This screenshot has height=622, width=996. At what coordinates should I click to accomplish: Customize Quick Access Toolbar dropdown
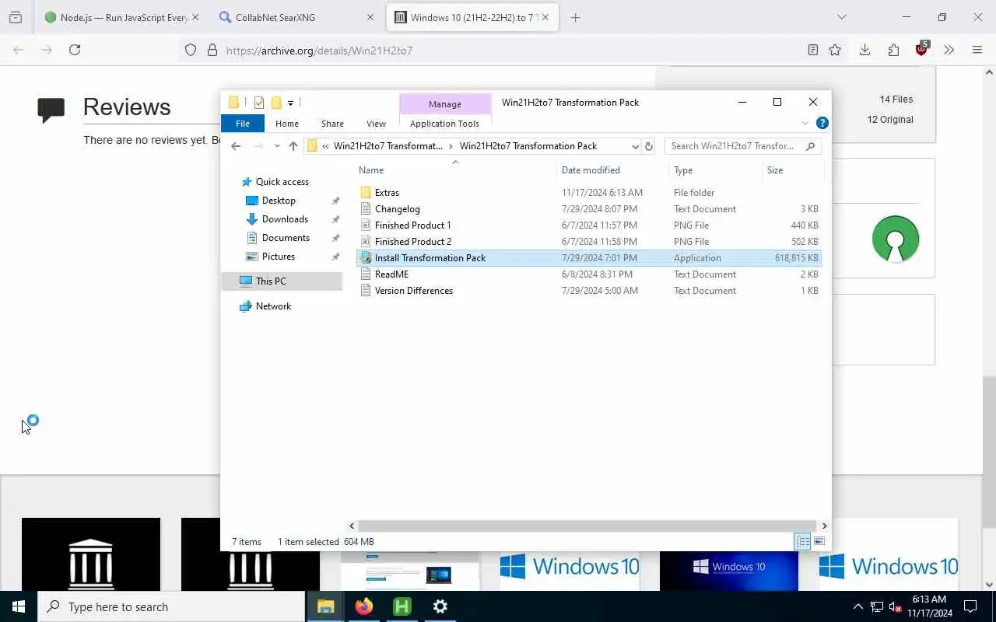tap(290, 103)
